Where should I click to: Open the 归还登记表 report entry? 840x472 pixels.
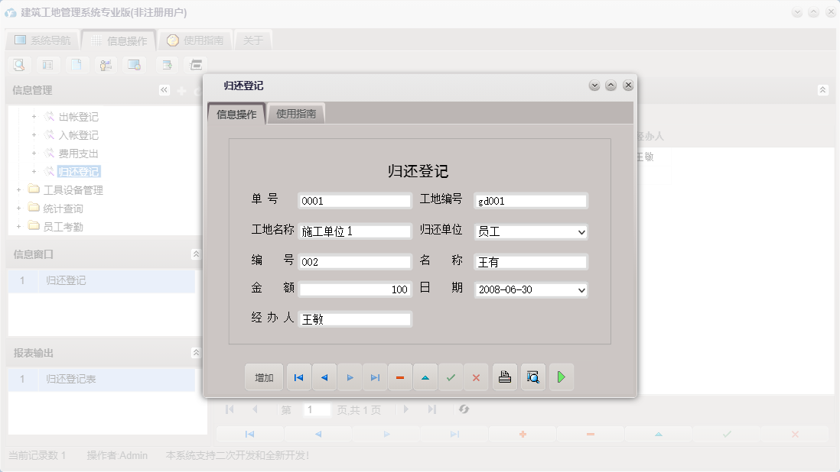pyautogui.click(x=73, y=379)
